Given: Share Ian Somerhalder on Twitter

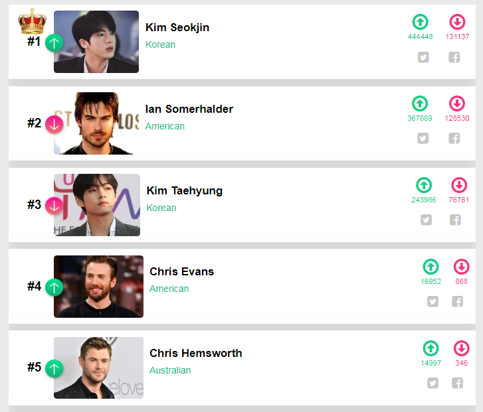Looking at the screenshot, I should point(423,138).
